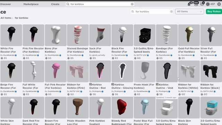Open the Pink Korblox Gradient thumbnail
The height and width of the screenshot is (125, 222).
[x=100, y=108]
